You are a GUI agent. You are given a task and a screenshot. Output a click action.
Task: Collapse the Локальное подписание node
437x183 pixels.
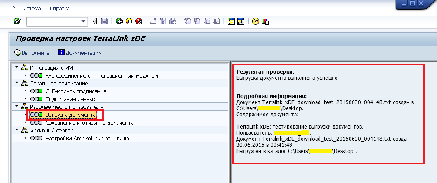[17, 83]
